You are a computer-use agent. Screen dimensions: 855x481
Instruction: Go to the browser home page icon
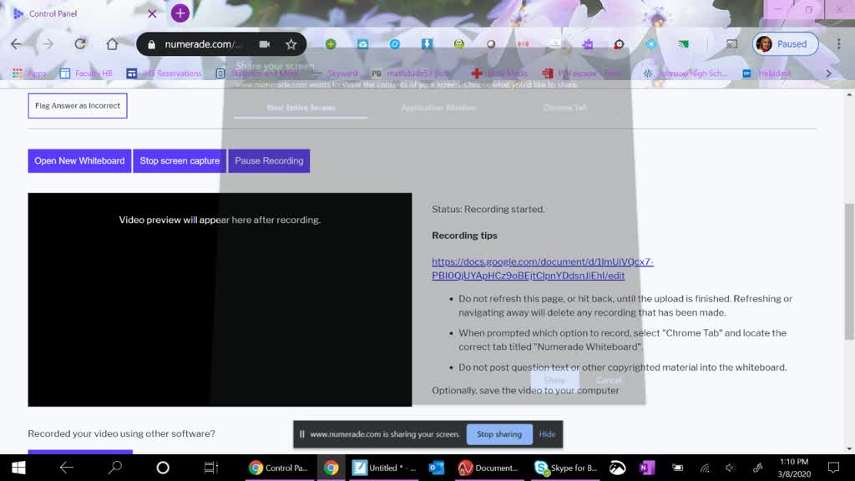(112, 44)
